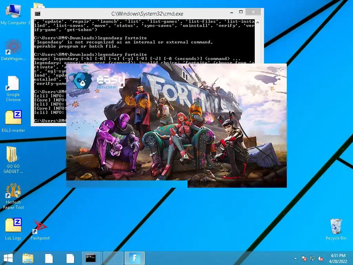
Task: Open the clock showing 4:51 PM
Action: (338, 258)
